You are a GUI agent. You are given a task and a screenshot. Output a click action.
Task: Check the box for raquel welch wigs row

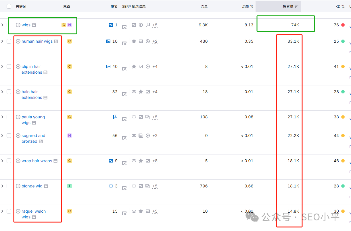pos(9,211)
